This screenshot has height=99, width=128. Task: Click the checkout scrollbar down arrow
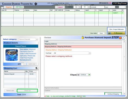[124, 94]
